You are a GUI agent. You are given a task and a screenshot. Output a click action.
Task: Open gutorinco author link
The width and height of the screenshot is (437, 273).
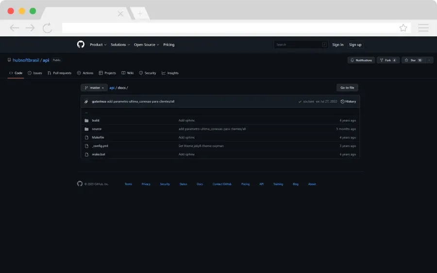(x=99, y=101)
